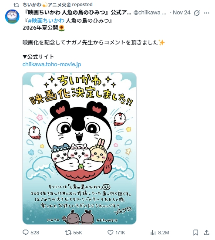Open the #映画ちいかわ hashtag
Screen dimensions: 215x240
point(46,20)
